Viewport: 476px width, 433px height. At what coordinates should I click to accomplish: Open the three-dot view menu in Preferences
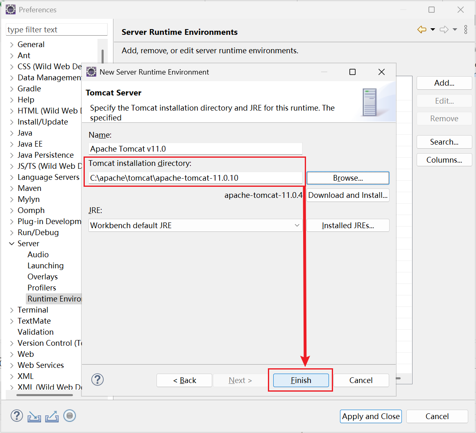(466, 29)
